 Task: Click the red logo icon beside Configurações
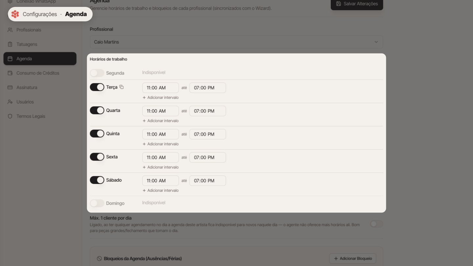(x=15, y=14)
